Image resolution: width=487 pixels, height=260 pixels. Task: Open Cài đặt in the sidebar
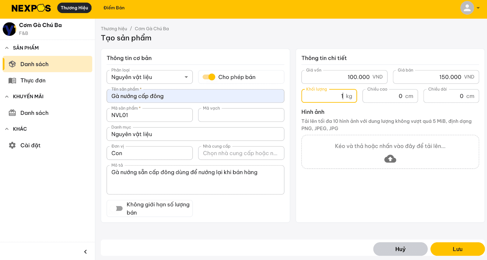47,145
